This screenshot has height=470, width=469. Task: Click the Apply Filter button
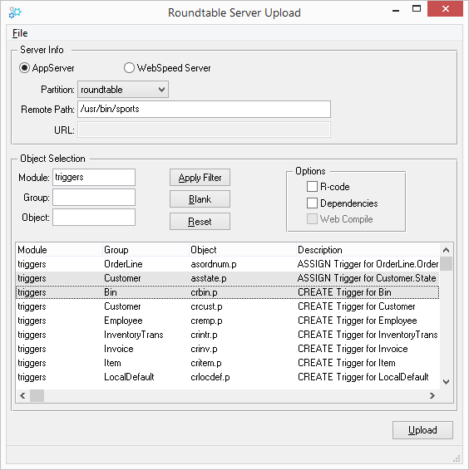coord(200,178)
